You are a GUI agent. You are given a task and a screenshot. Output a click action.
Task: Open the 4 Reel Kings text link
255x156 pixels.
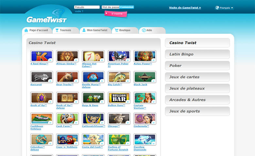pos(39,64)
